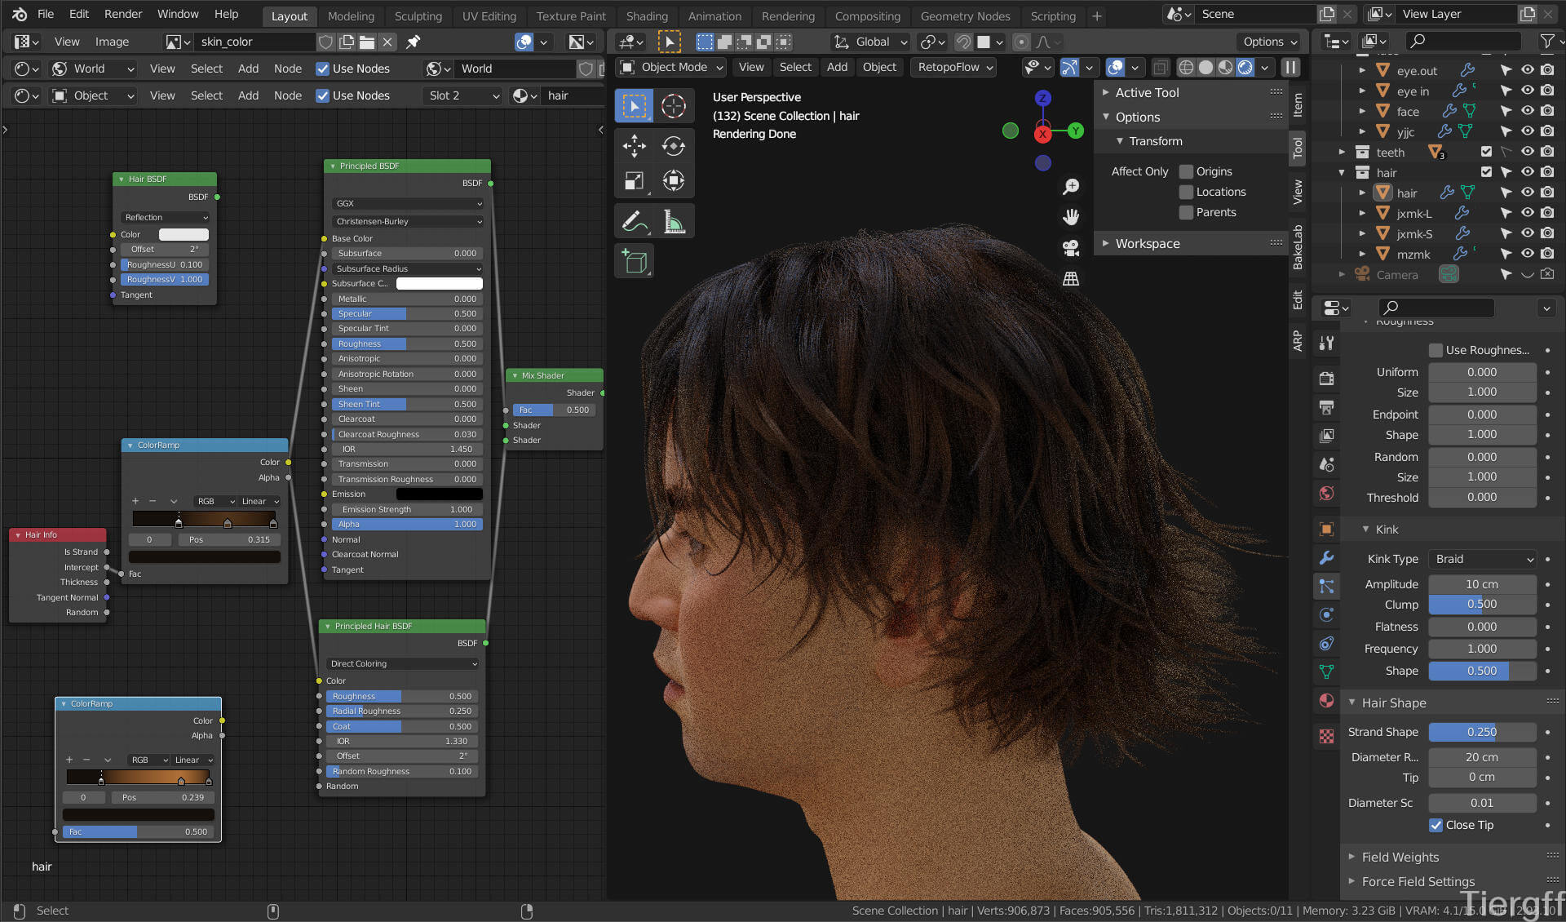Open the Particle properties tab icon
The width and height of the screenshot is (1566, 922).
(x=1327, y=586)
